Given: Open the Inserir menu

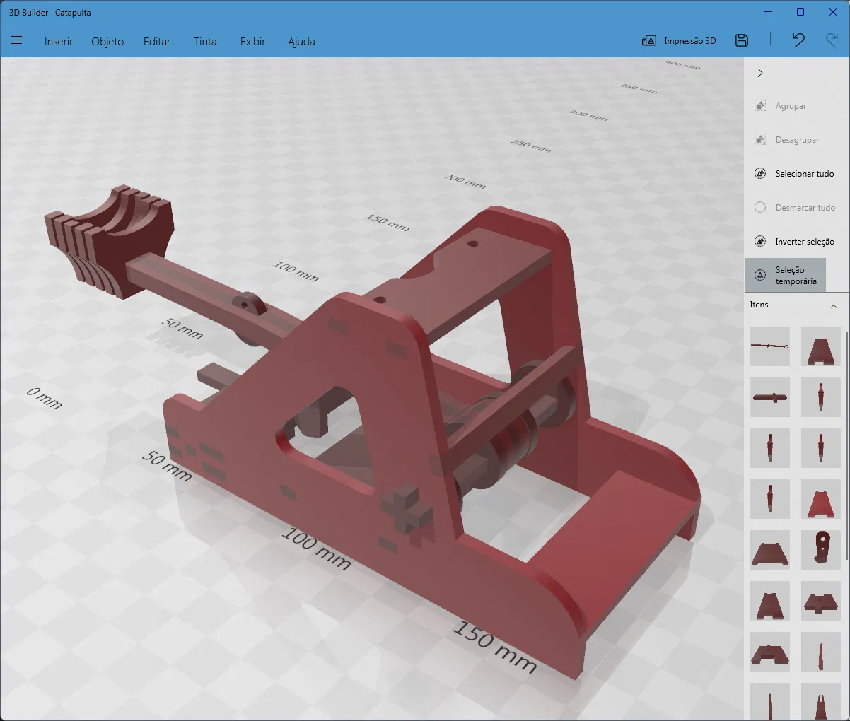Looking at the screenshot, I should [x=59, y=41].
